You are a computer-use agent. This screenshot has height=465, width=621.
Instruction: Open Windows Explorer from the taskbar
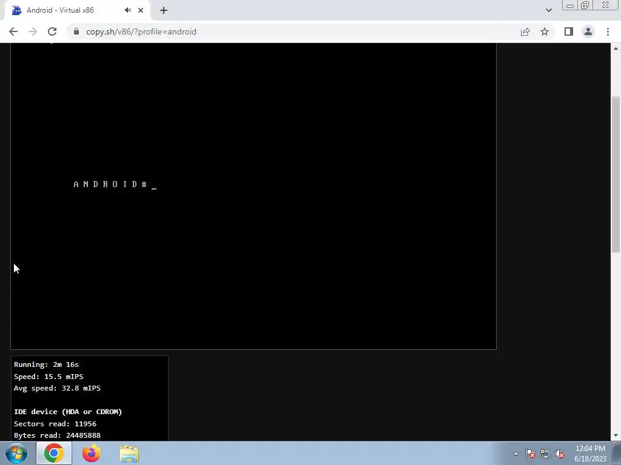coord(129,453)
